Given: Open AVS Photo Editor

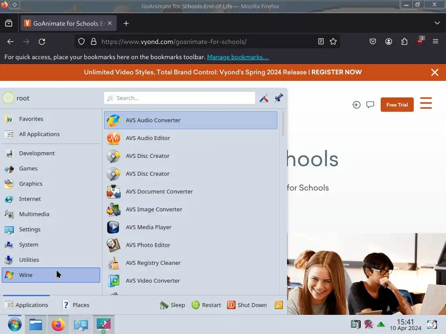Looking at the screenshot, I should tap(191, 245).
